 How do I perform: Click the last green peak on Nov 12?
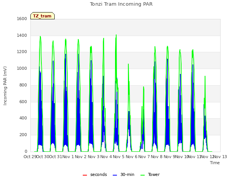pos(205,76)
